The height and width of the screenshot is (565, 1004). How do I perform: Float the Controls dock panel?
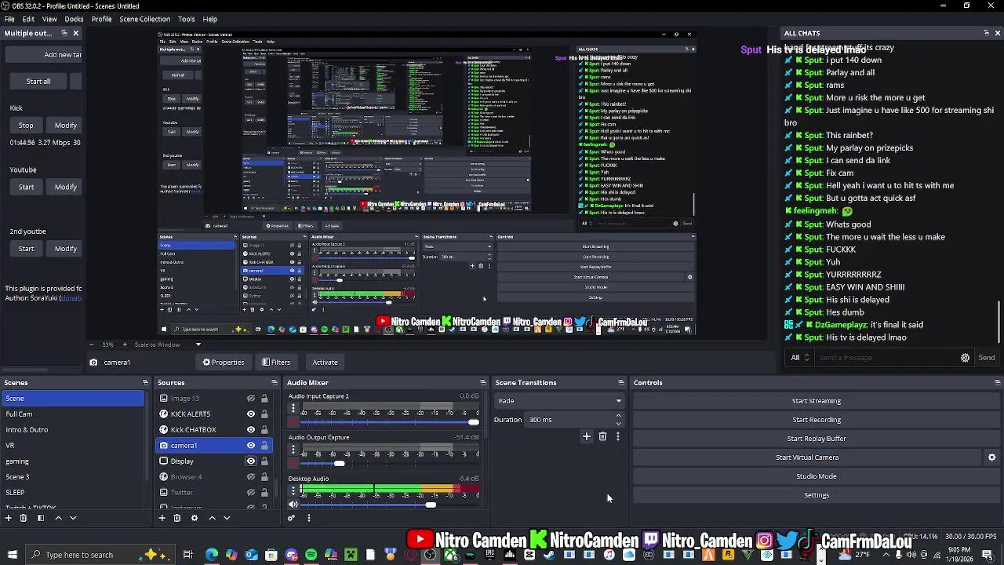tap(997, 383)
